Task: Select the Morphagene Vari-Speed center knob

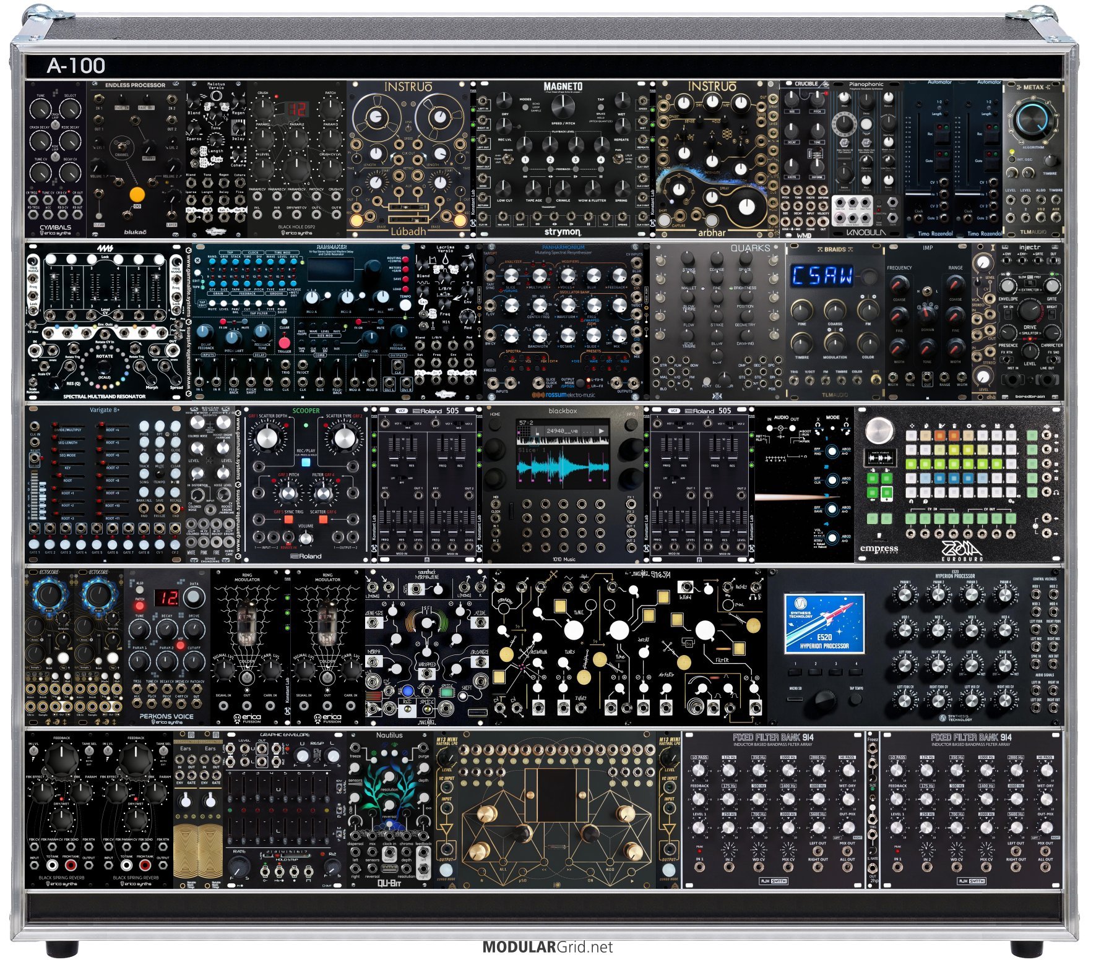Action: point(426,623)
